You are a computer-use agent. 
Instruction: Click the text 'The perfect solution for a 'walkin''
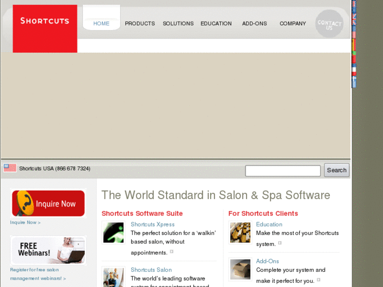[x=173, y=233]
